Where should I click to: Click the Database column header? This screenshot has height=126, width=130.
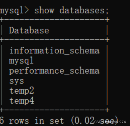click(29, 30)
